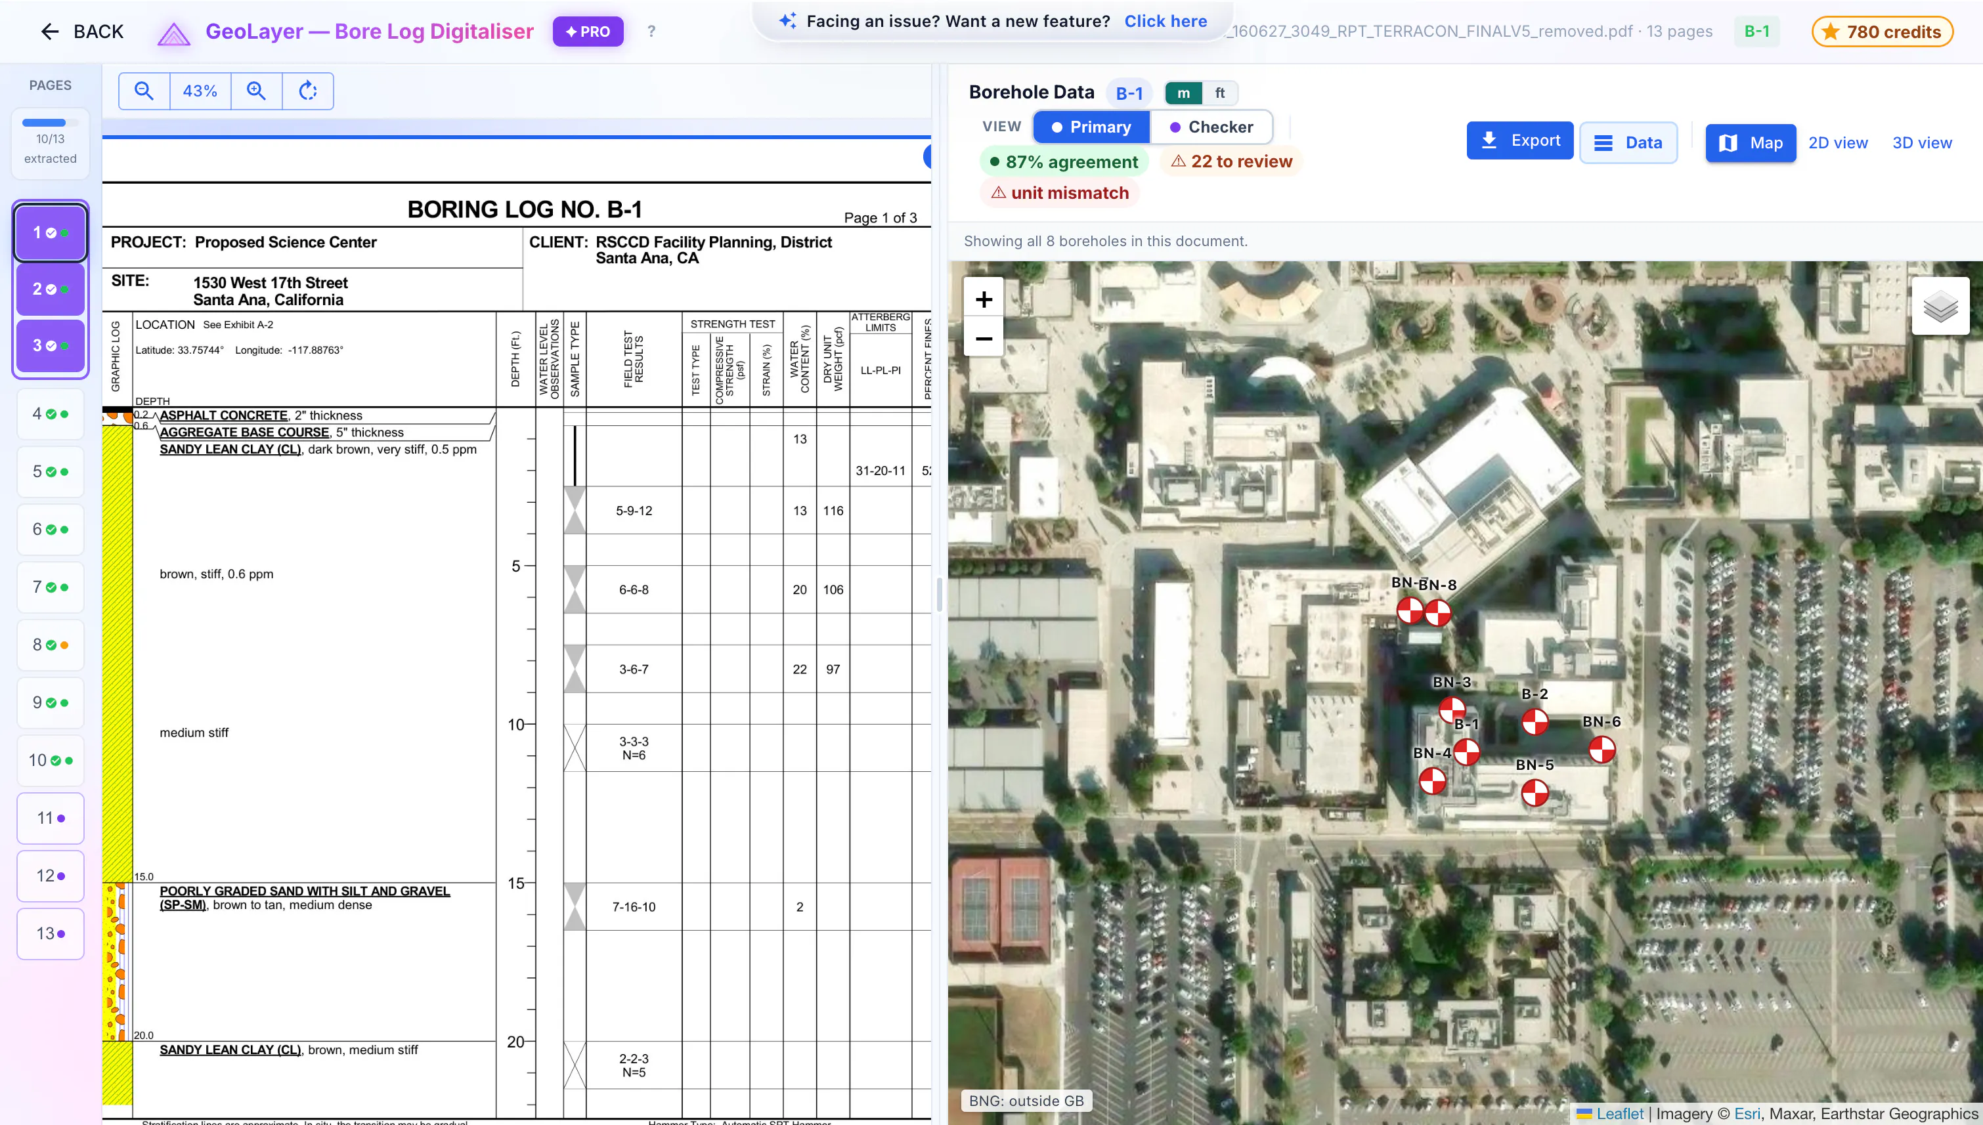
Task: Open page 12 in the sidebar
Action: pos(51,876)
